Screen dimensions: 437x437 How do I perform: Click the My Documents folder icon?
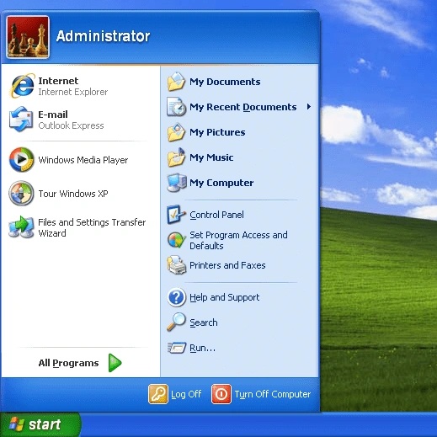pos(176,82)
